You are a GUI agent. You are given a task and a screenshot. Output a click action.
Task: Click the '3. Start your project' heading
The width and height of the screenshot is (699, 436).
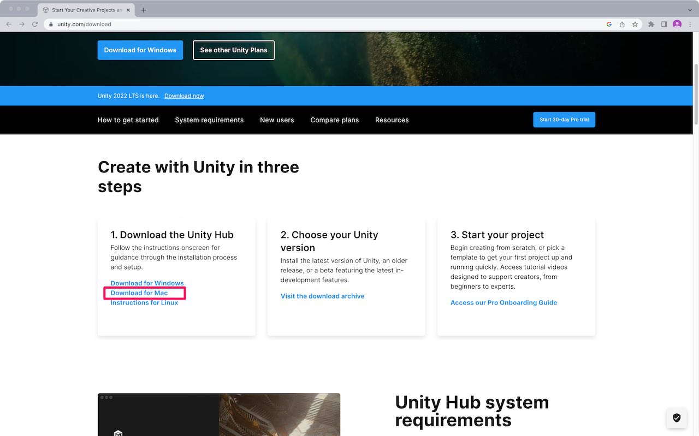497,235
